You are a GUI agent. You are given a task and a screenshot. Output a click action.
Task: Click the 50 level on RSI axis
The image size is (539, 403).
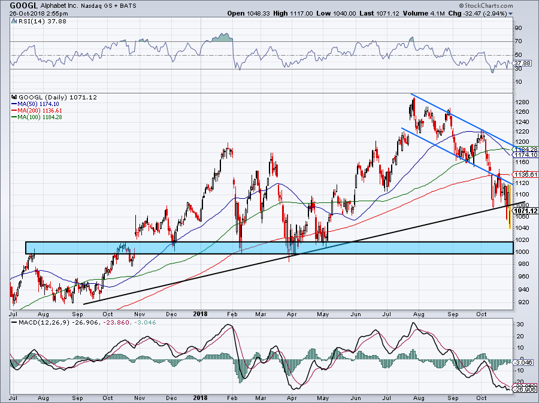coord(518,55)
